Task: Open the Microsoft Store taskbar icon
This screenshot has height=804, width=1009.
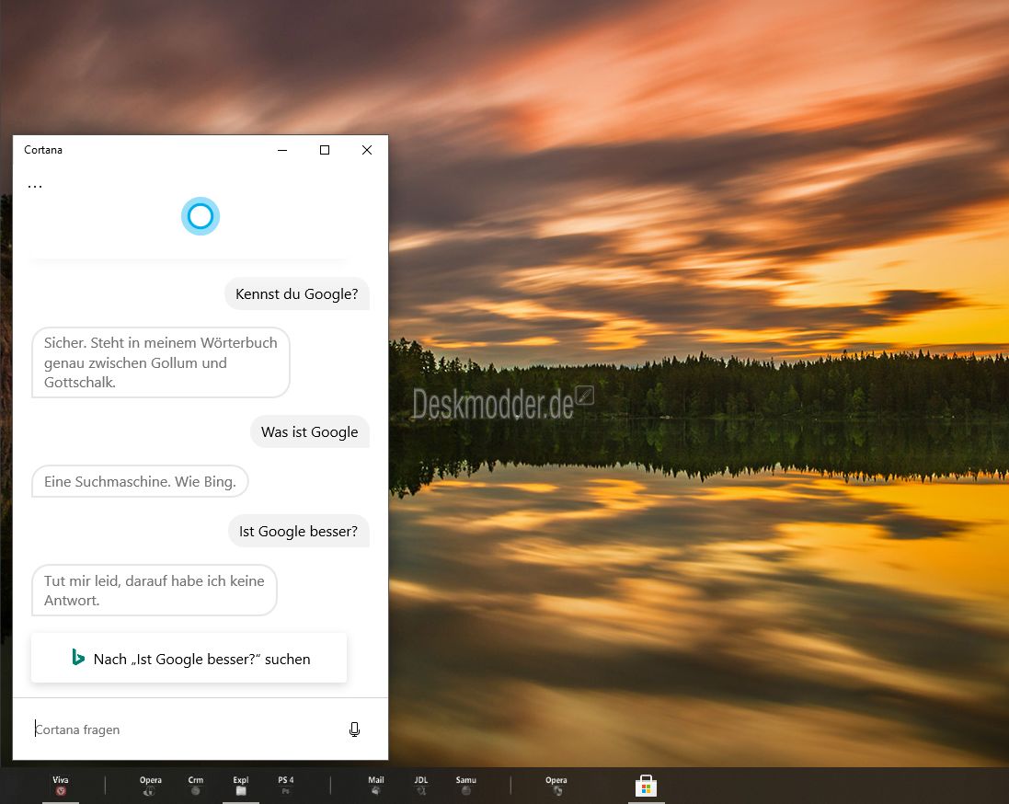Action: [646, 786]
